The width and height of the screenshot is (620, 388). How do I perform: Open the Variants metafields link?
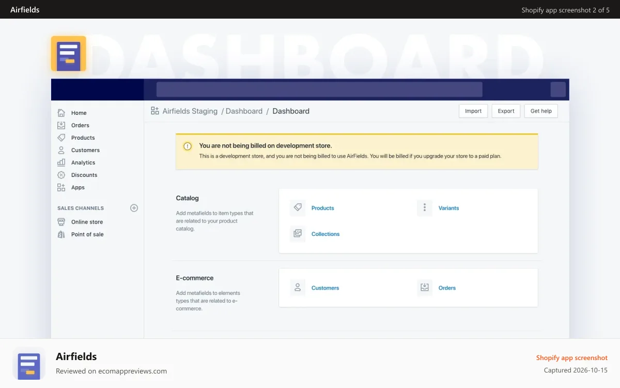[448, 208]
